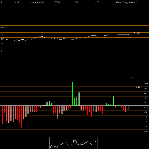Click the '(5,5' parameter text
This screenshot has height=149, width=149.
pos(77,2)
